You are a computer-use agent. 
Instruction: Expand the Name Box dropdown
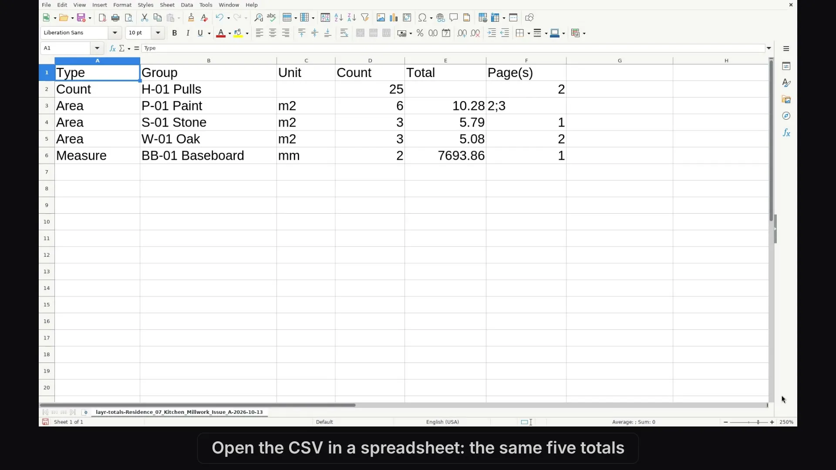tap(97, 48)
